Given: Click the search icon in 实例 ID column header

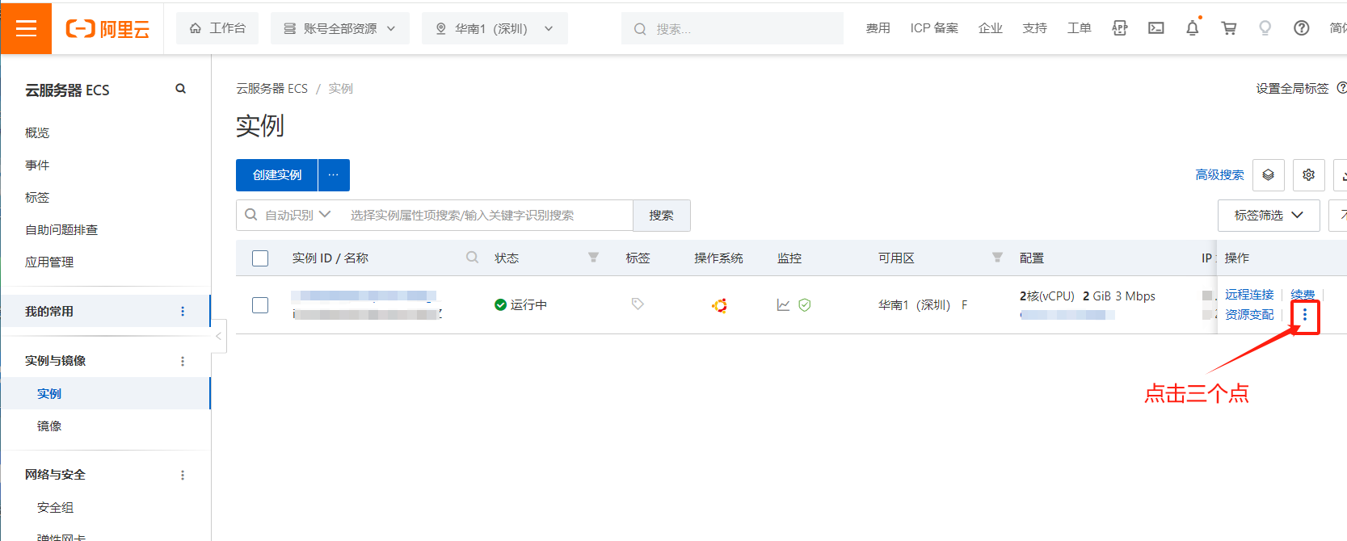Looking at the screenshot, I should point(472,258).
